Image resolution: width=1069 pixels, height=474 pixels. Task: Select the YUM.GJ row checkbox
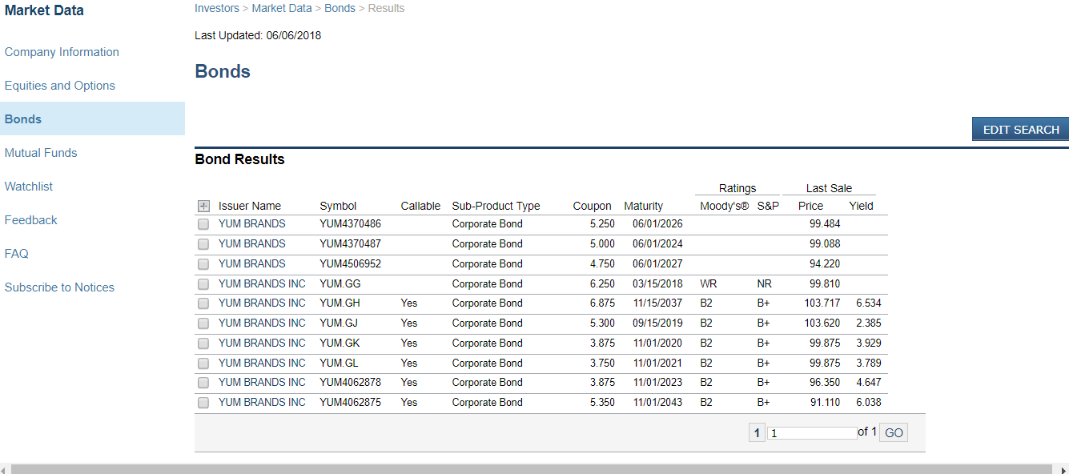[203, 323]
